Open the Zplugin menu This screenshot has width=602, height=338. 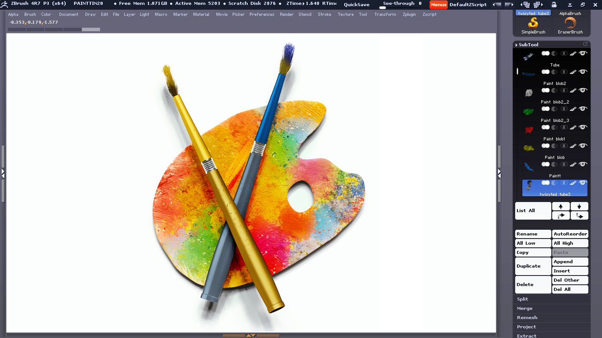pos(409,15)
